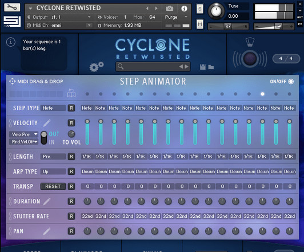Go to the next instrument arrow
The image size is (304, 252).
pyautogui.click(x=156, y=9)
